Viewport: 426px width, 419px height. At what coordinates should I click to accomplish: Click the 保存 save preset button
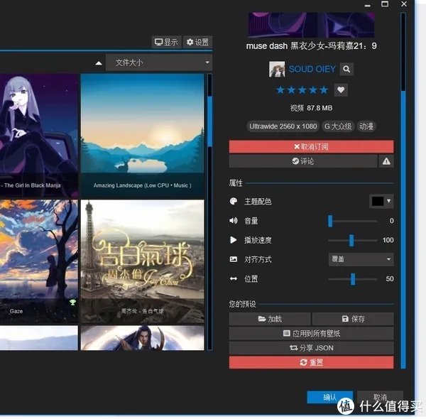click(x=353, y=319)
